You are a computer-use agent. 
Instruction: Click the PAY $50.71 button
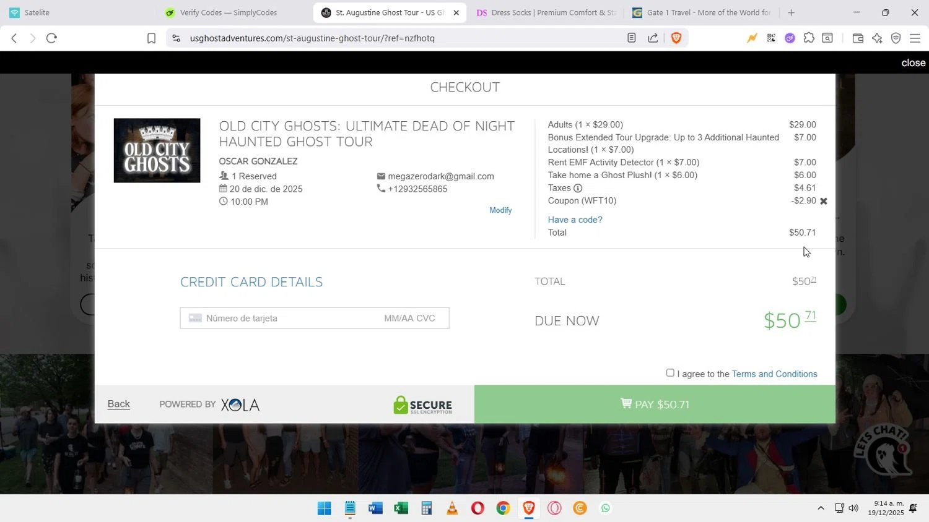[x=655, y=404]
